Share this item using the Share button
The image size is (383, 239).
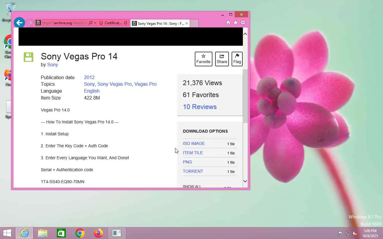click(x=222, y=59)
